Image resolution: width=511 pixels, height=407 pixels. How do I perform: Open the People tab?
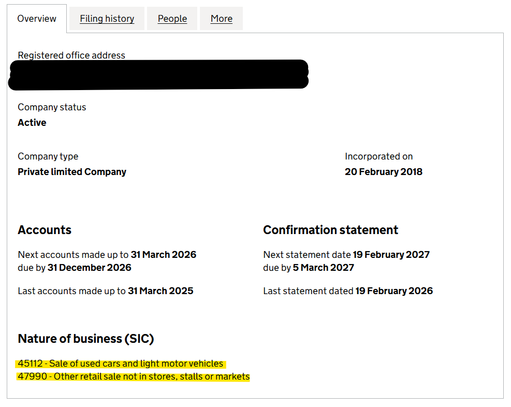(172, 18)
